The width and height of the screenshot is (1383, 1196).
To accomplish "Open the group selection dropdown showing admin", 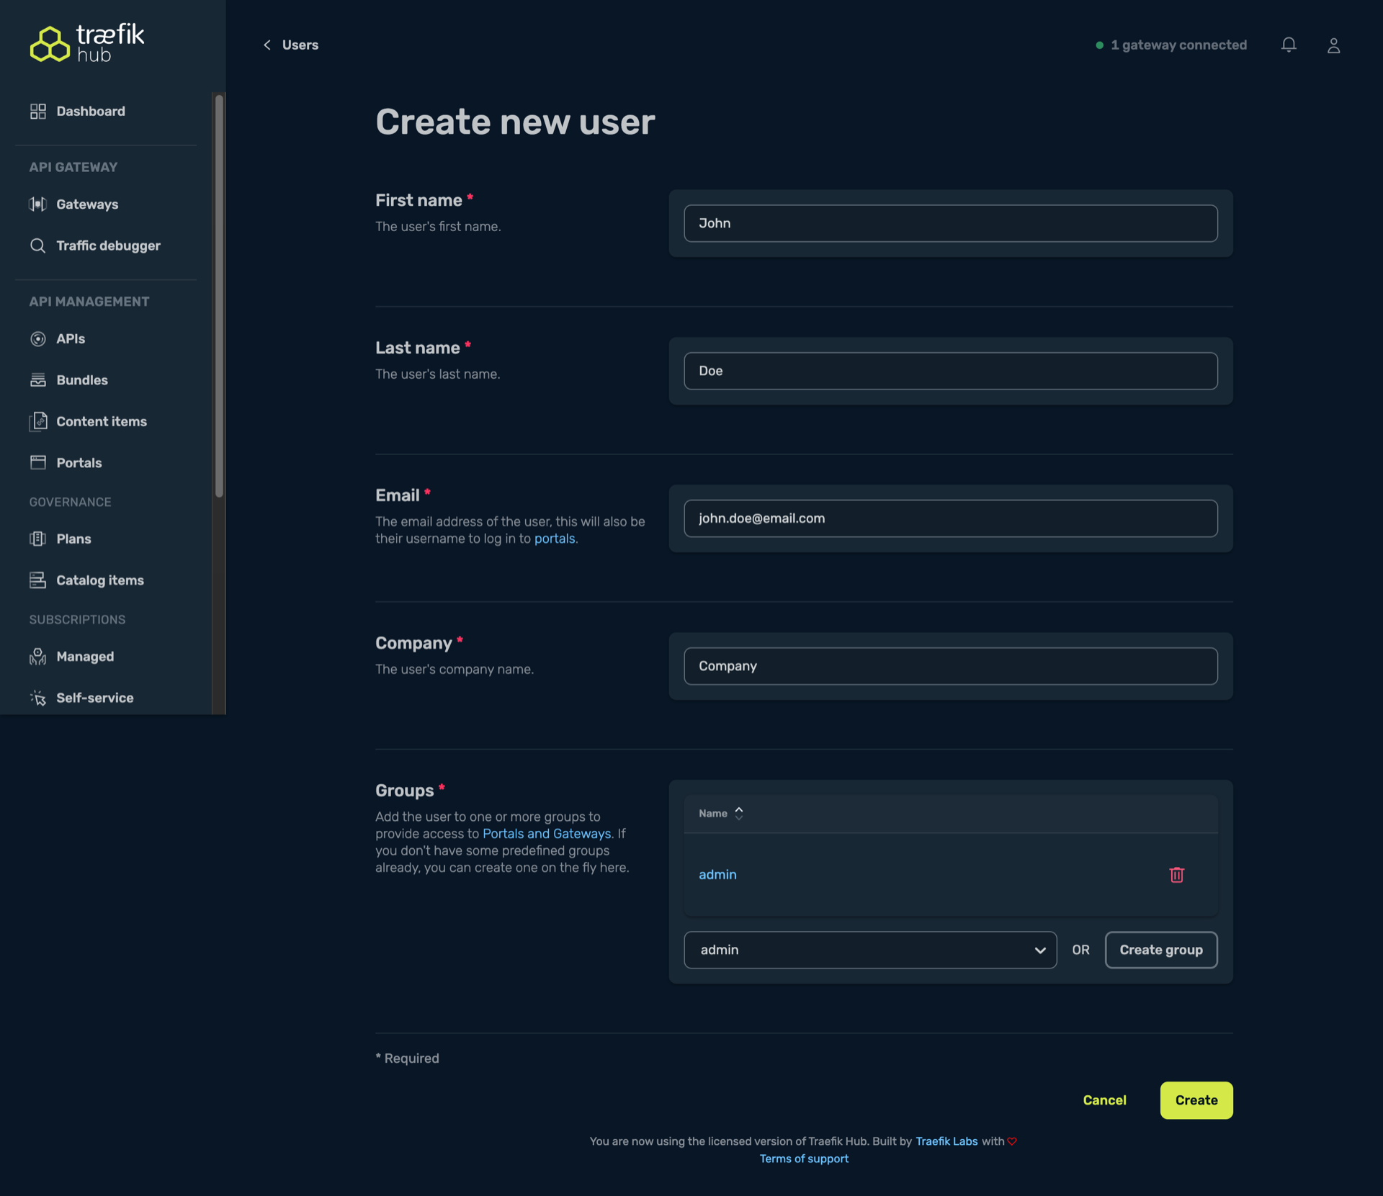I will pos(870,950).
